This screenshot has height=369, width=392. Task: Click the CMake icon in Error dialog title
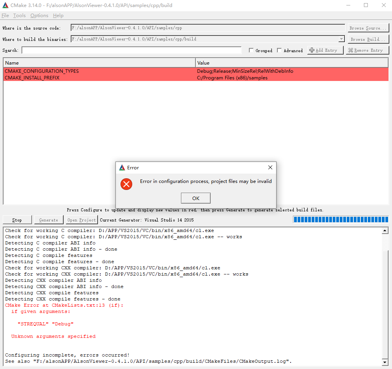pos(122,168)
